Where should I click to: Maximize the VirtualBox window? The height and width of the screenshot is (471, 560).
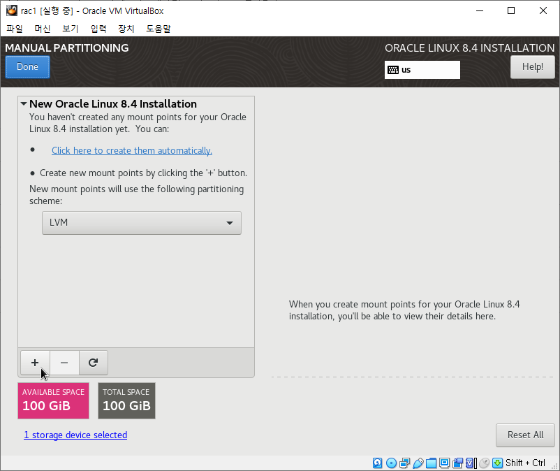point(511,10)
